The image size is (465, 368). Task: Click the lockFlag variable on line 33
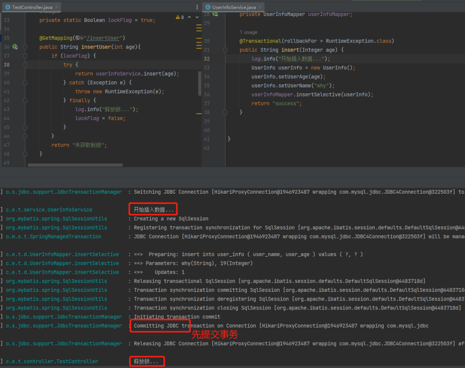(x=120, y=20)
